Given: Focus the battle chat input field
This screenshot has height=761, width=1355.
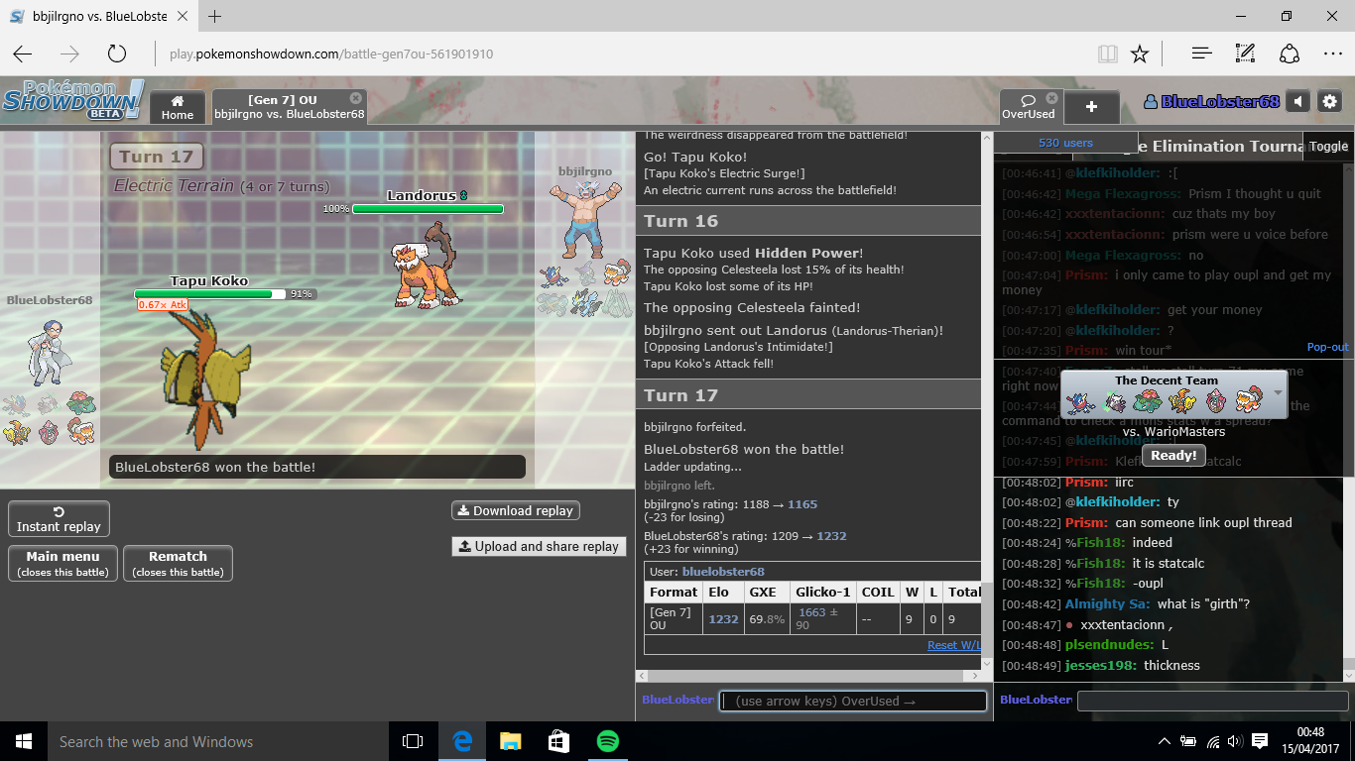Looking at the screenshot, I should pos(853,701).
